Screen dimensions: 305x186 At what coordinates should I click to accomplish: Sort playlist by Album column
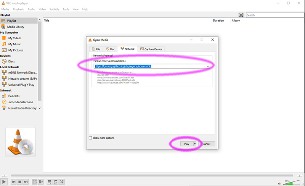[236, 21]
